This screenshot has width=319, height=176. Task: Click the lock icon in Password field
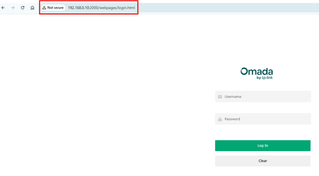tap(220, 119)
